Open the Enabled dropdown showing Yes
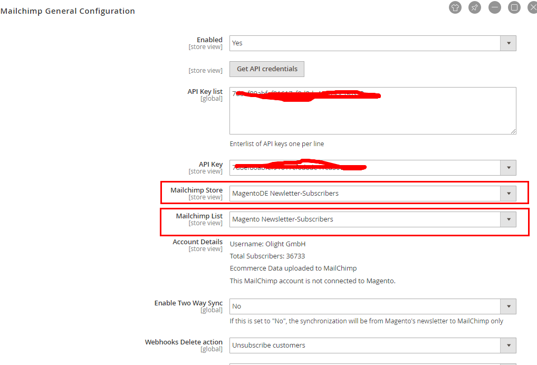The height and width of the screenshot is (365, 537). click(x=372, y=43)
